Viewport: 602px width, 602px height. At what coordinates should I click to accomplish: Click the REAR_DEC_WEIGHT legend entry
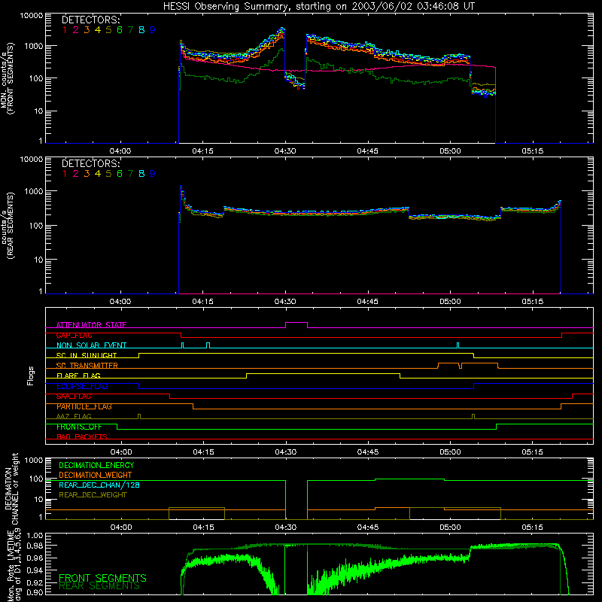pyautogui.click(x=93, y=495)
